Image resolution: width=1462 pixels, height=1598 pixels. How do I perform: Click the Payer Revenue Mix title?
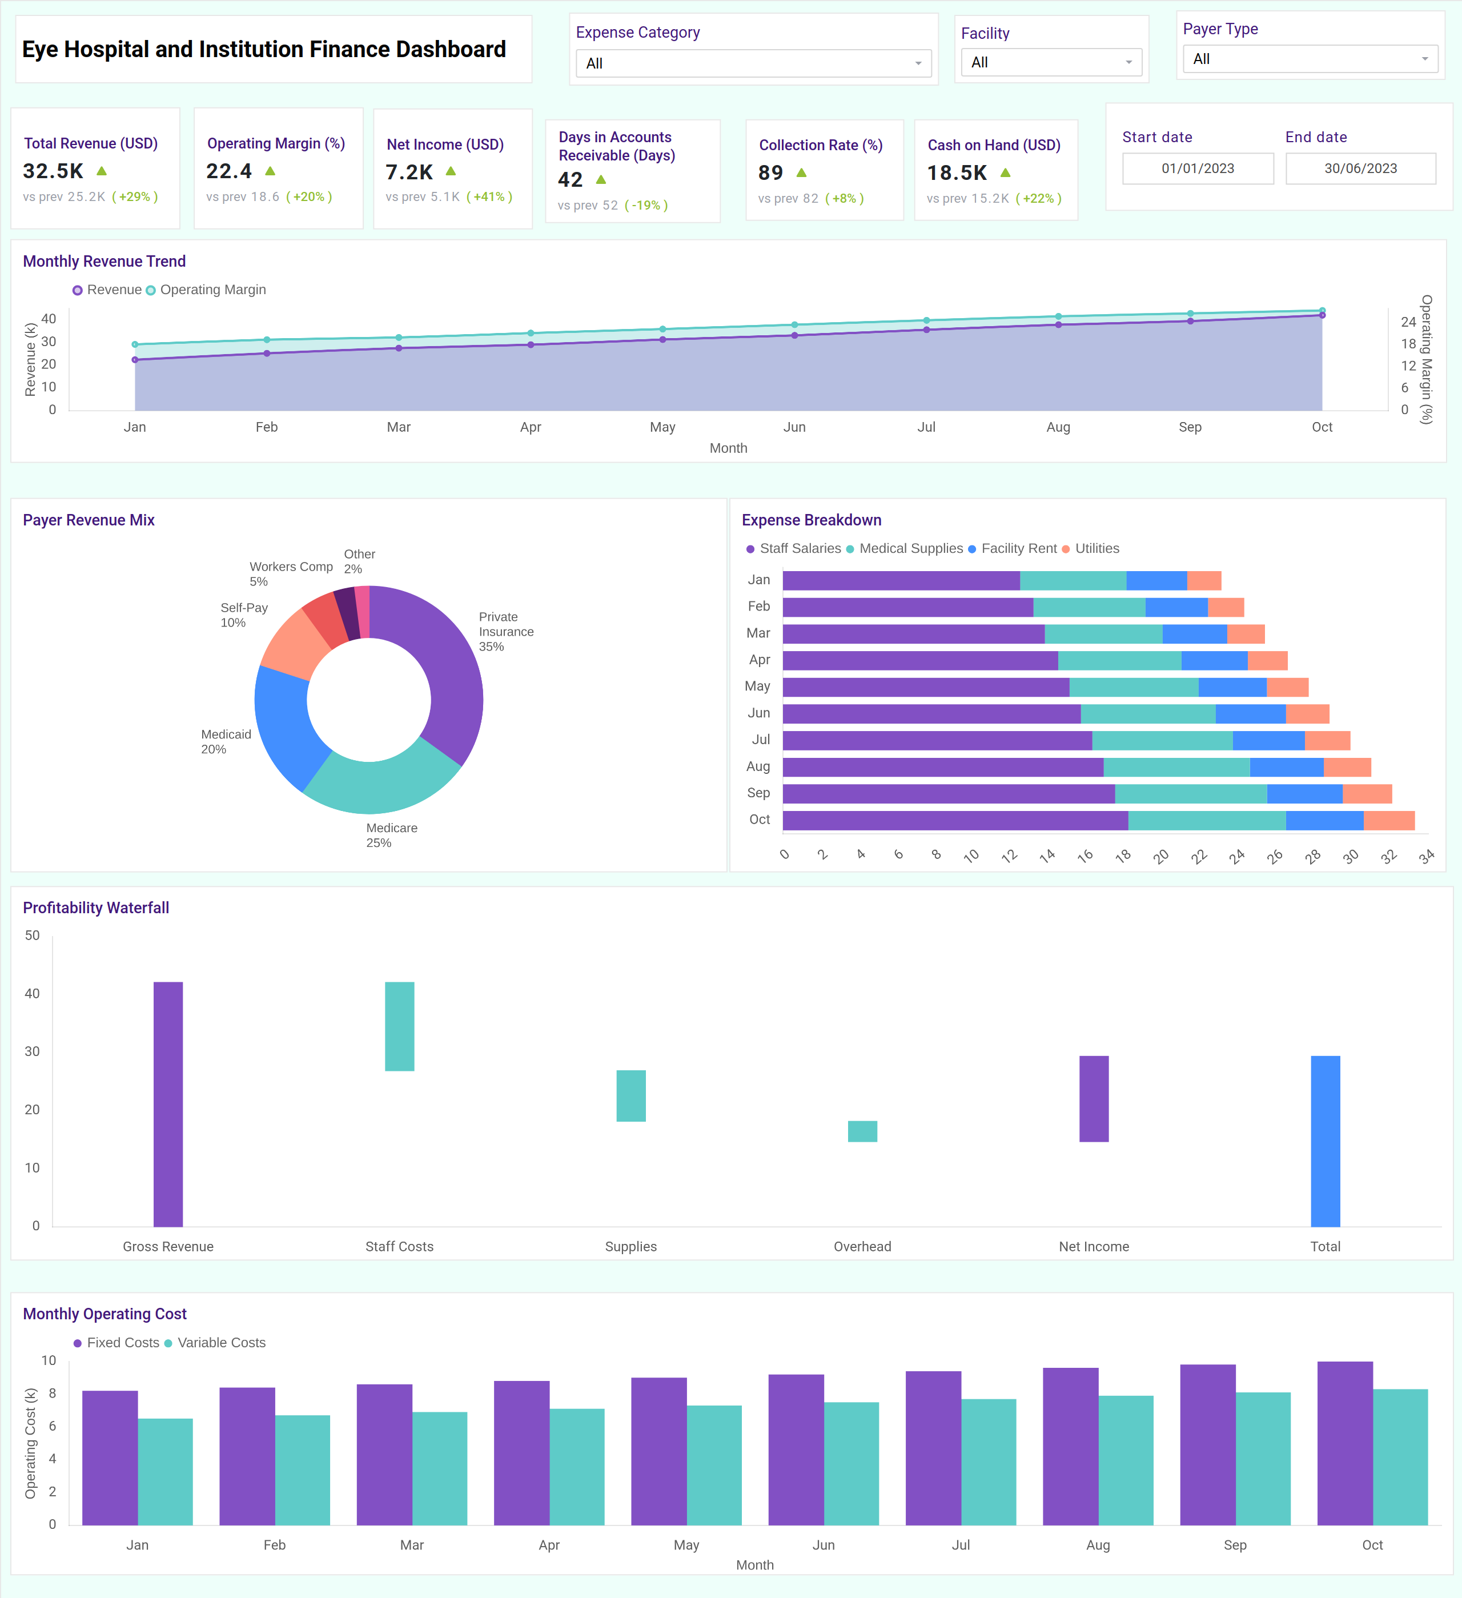pos(89,520)
